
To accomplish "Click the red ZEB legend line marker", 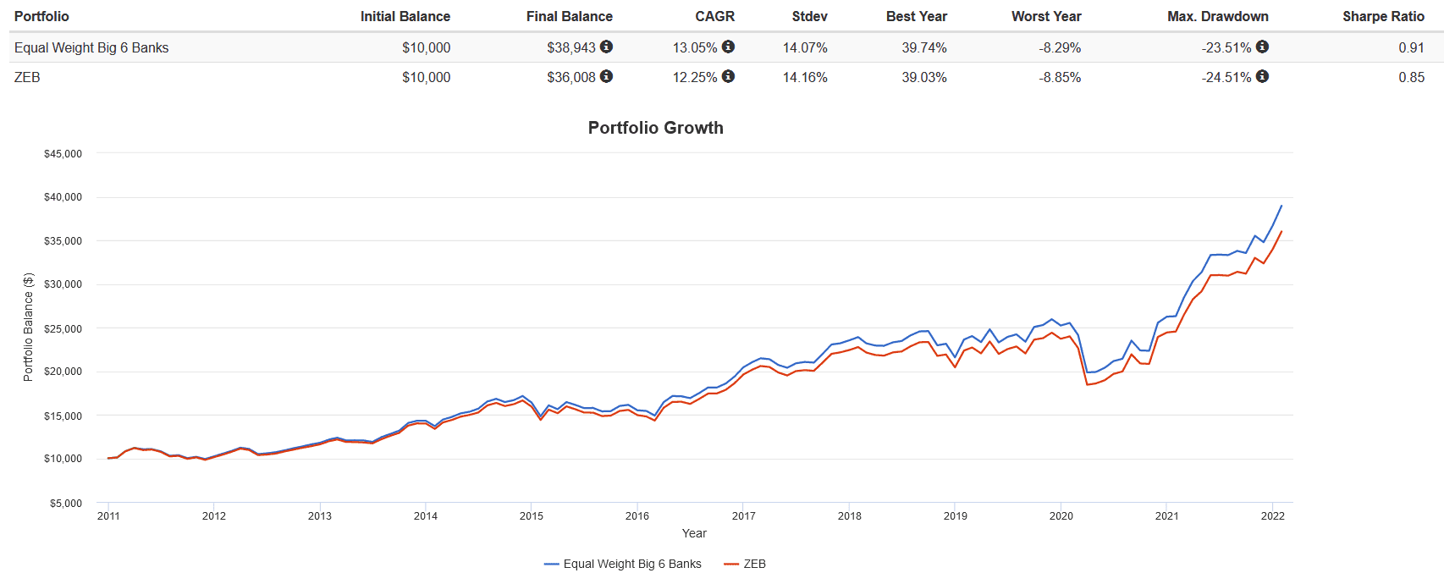I will point(732,564).
